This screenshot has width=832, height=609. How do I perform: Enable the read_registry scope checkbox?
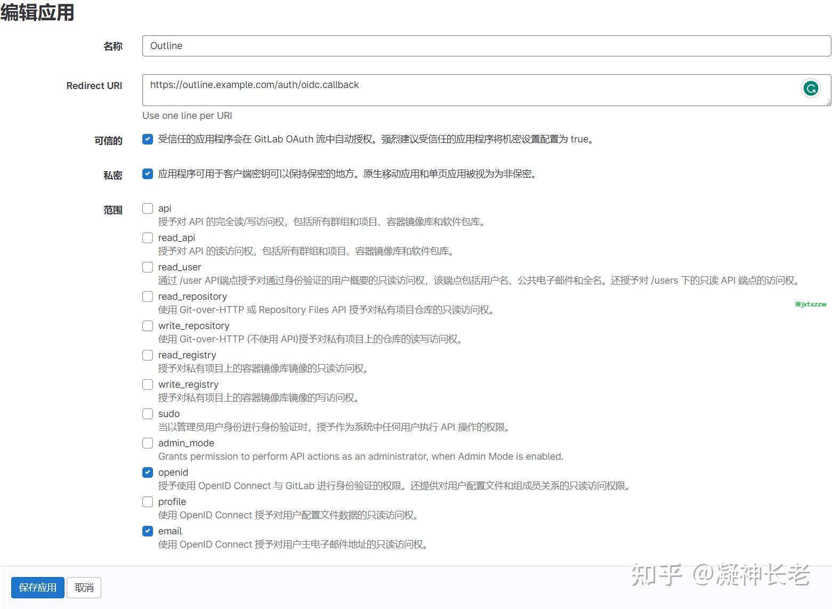click(148, 355)
